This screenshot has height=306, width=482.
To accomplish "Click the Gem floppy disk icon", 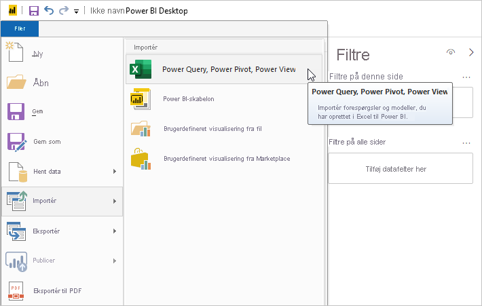I will coord(16,111).
